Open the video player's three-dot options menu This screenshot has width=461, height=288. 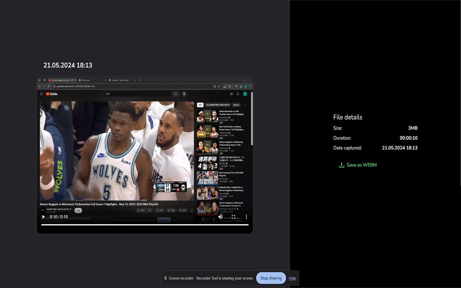246,217
